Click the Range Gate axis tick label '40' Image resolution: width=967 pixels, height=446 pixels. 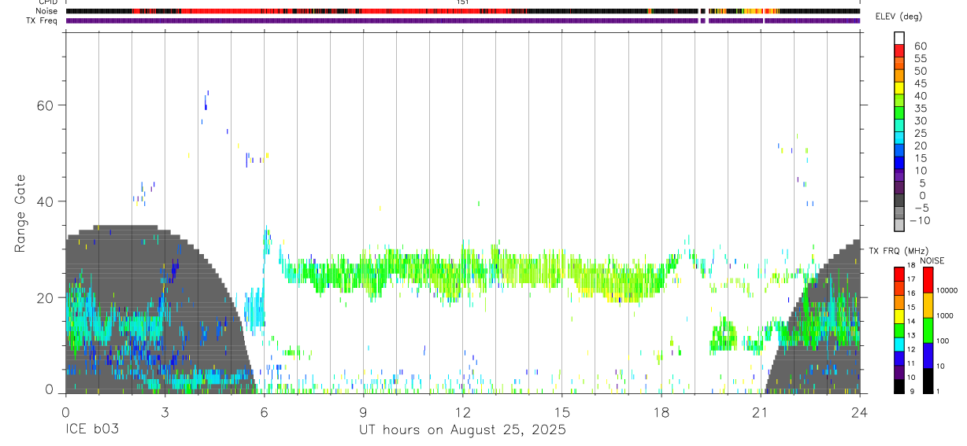(44, 201)
